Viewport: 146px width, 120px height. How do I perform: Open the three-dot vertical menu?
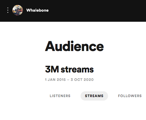point(8,10)
